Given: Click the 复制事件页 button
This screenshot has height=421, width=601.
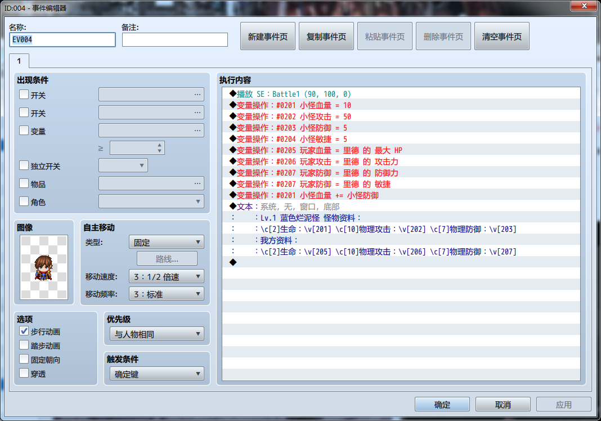Looking at the screenshot, I should click(x=326, y=37).
